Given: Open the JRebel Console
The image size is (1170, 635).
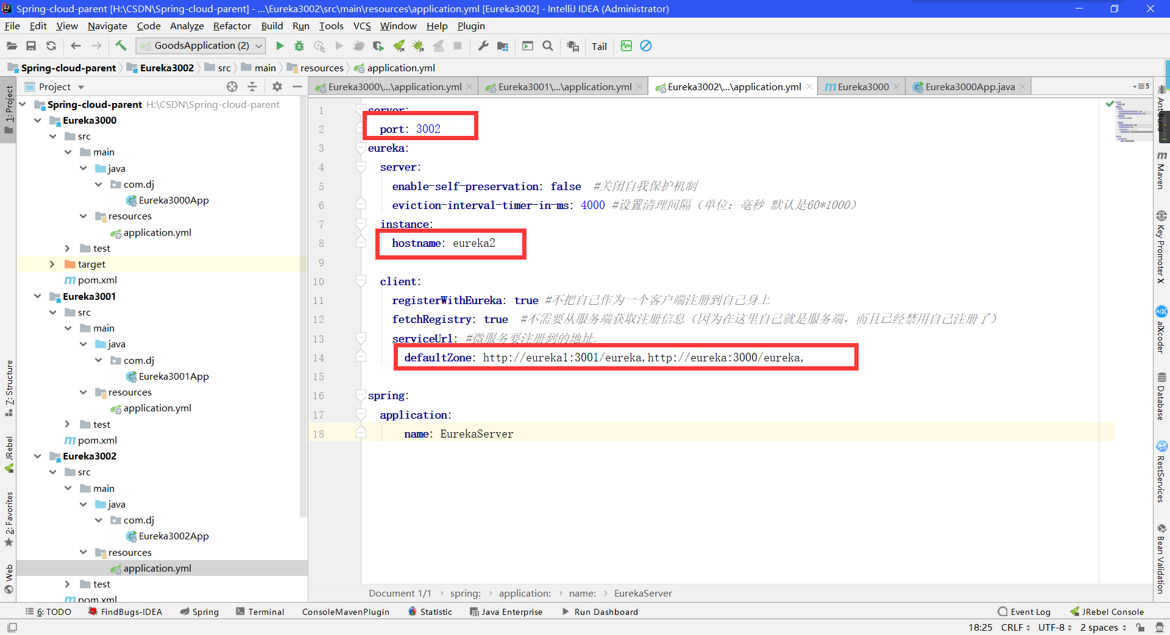Looking at the screenshot, I should click(1107, 612).
